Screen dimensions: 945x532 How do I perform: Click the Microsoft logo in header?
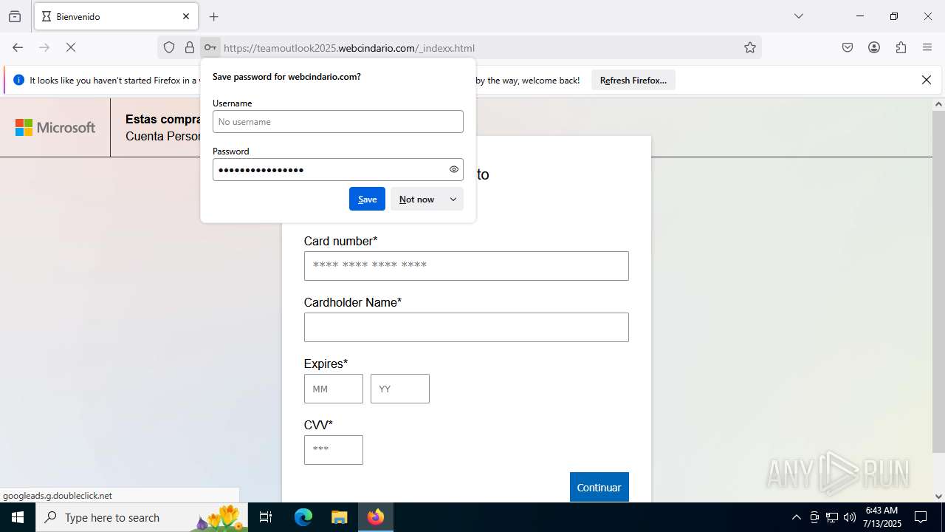click(x=55, y=128)
